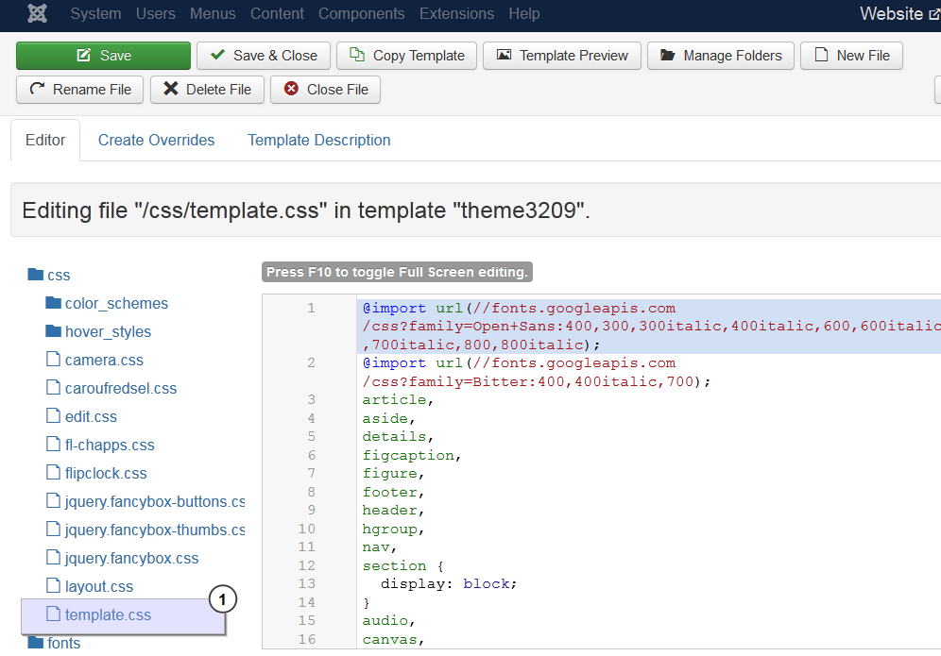Click the external link icon beside Website
Viewport: 941px width, 656px height.
click(934, 14)
